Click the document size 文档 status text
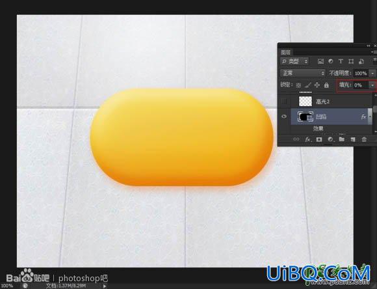377x289 pixels. (66, 286)
